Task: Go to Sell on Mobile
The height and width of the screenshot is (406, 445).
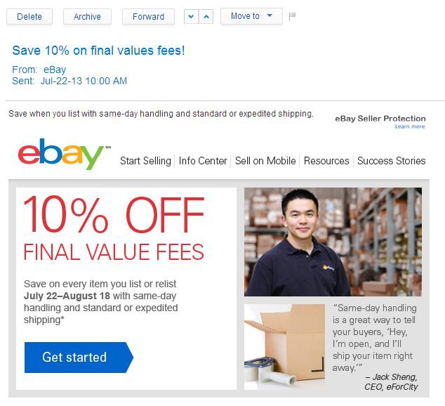Action: coord(265,161)
